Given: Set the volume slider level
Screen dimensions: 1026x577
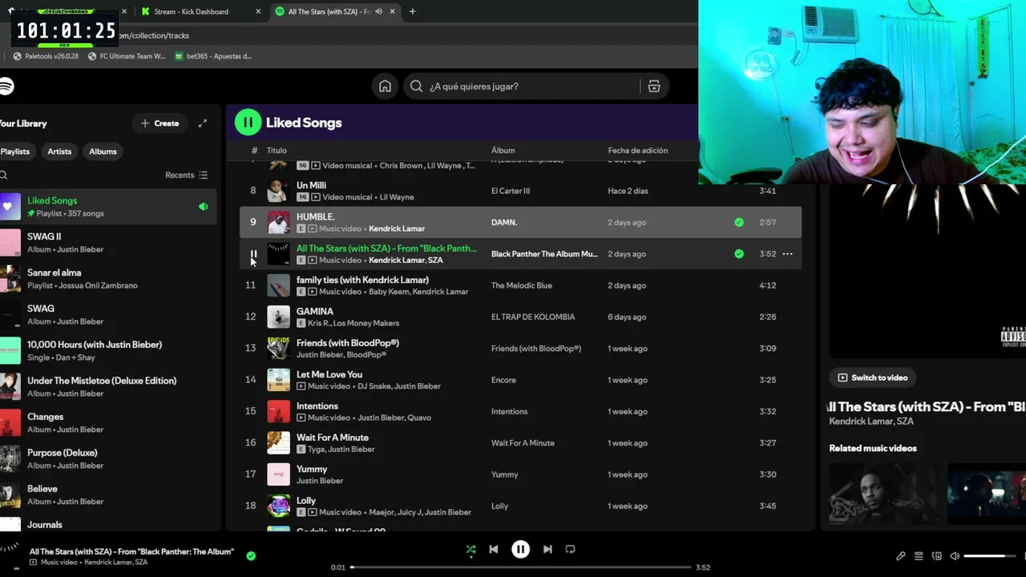Looking at the screenshot, I should [x=990, y=556].
